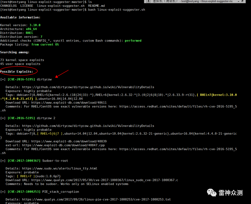This screenshot has width=251, height=204.
Task: Click the yellow 'RHEL=7{kernel:3.10.0' tag
Action: coord(218,95)
